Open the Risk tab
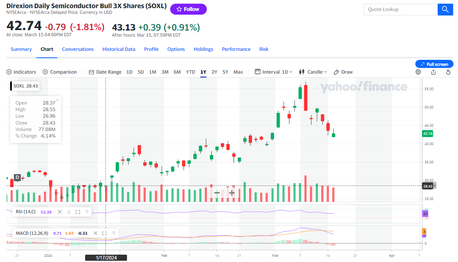The width and height of the screenshot is (458, 262). 264,49
